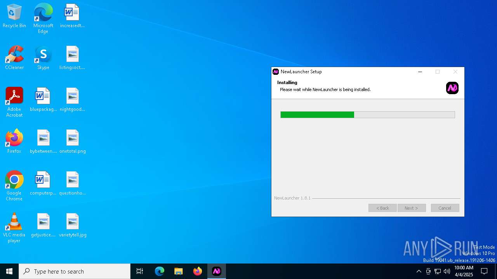Open Task View from taskbar
Image resolution: width=497 pixels, height=279 pixels.
pos(140,271)
